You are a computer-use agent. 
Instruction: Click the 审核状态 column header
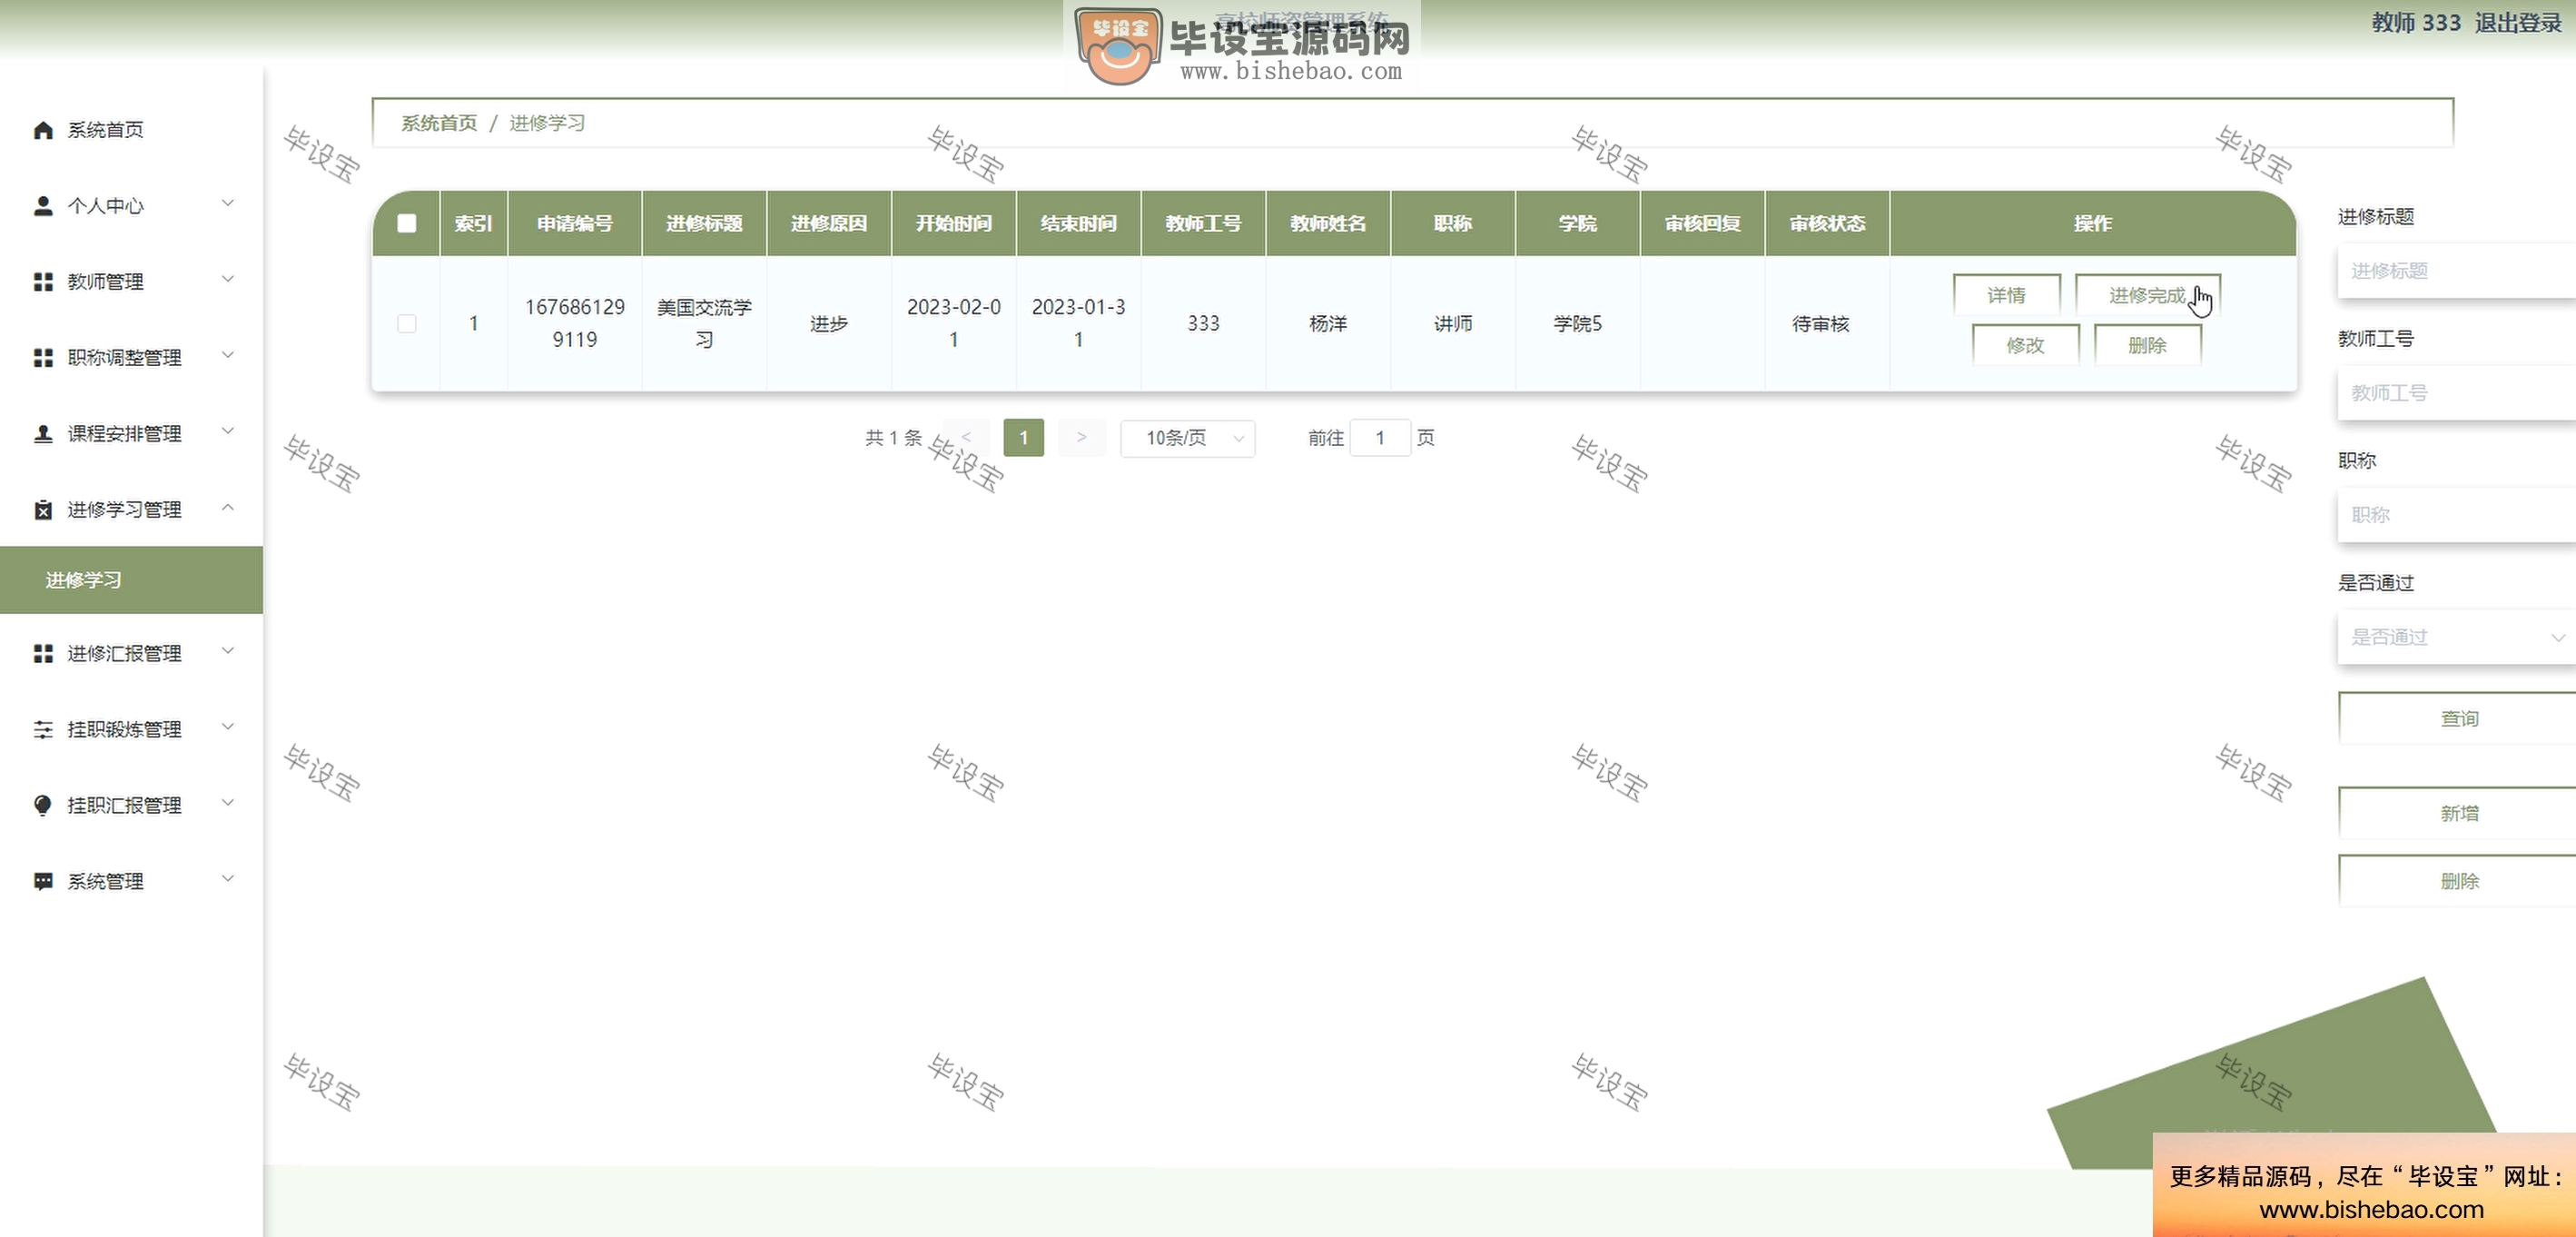tap(1827, 223)
